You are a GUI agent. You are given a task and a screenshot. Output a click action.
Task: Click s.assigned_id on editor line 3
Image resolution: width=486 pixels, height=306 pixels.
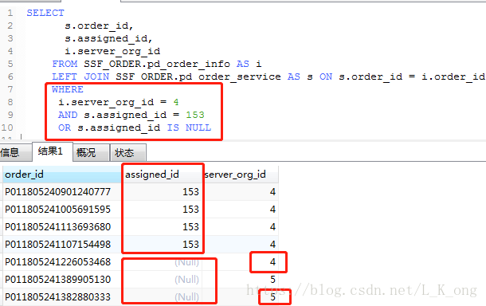coord(108,38)
